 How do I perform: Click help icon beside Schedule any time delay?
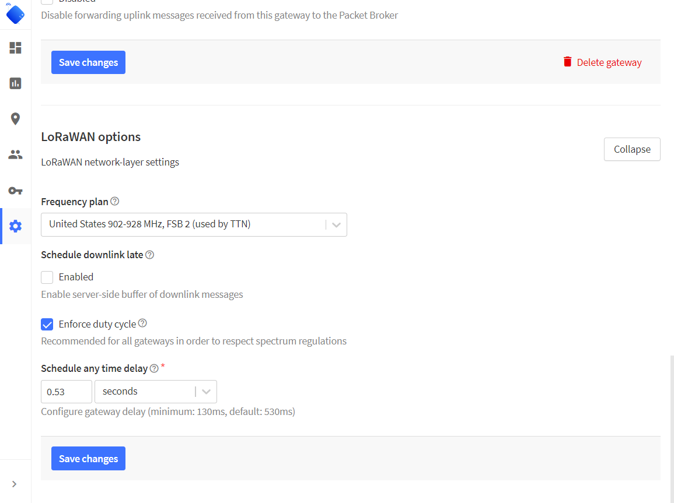154,368
